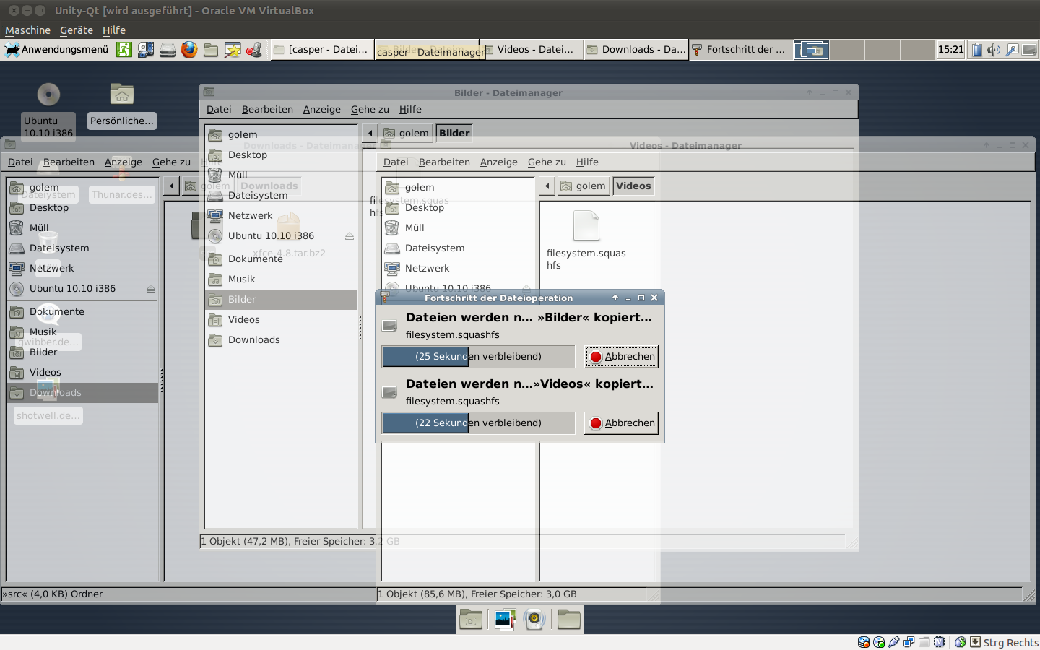Open the media player icon on the top panel
1040x650 pixels.
click(x=145, y=50)
